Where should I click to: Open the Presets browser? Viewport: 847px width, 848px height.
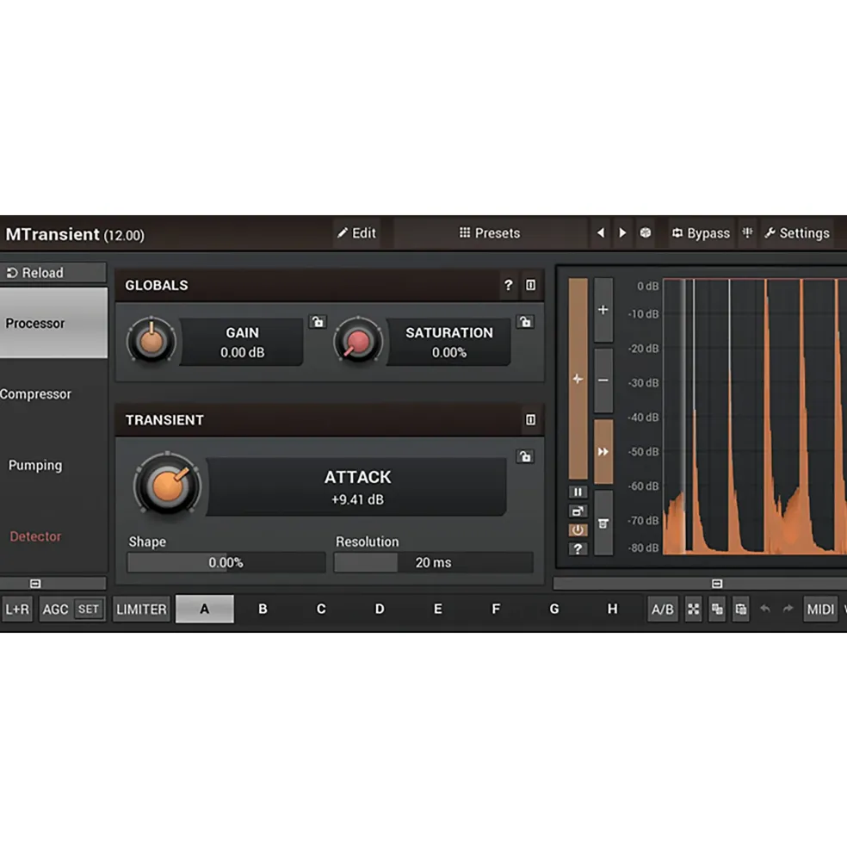[x=490, y=233]
